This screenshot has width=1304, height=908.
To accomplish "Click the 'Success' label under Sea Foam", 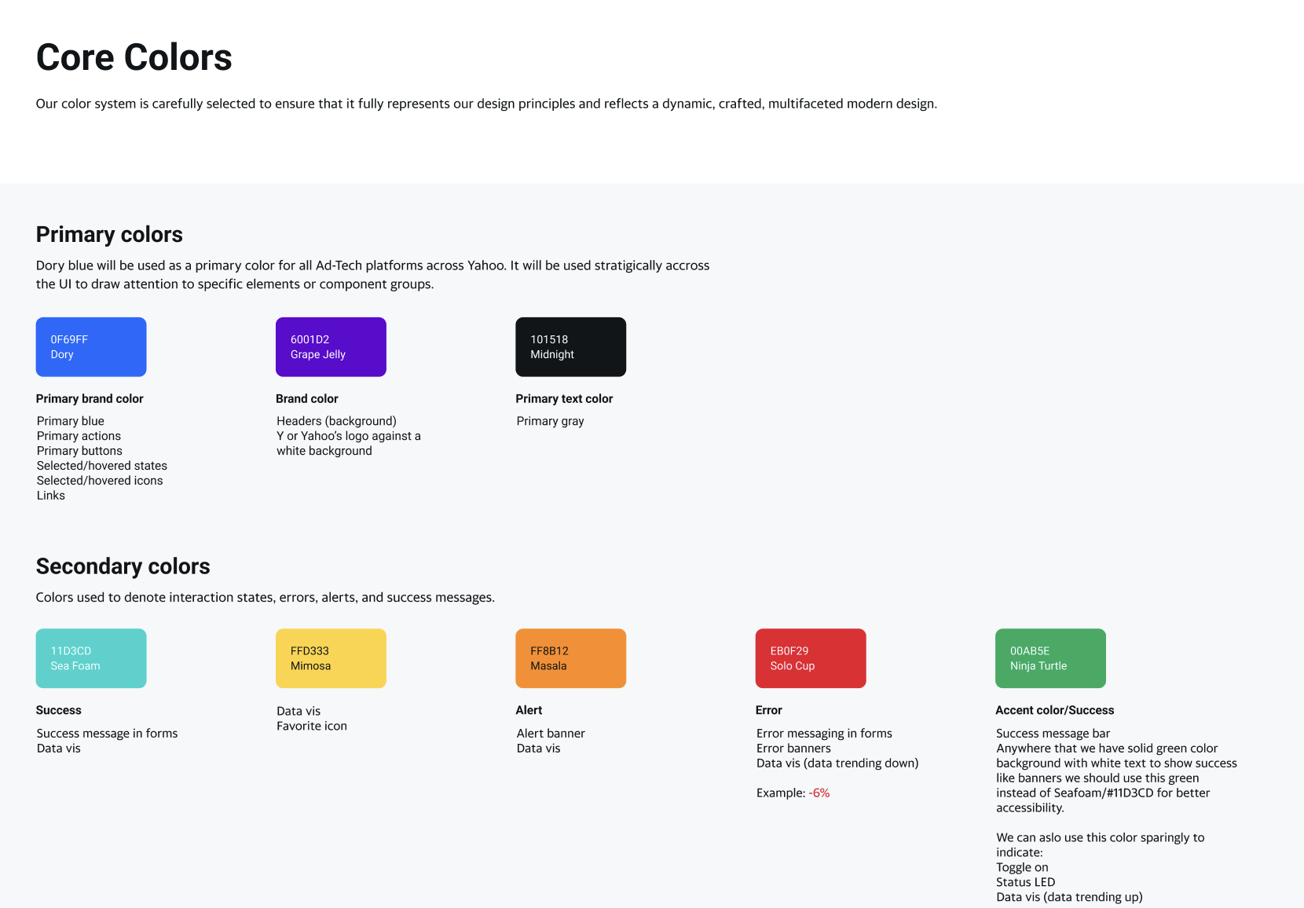I will coord(59,710).
